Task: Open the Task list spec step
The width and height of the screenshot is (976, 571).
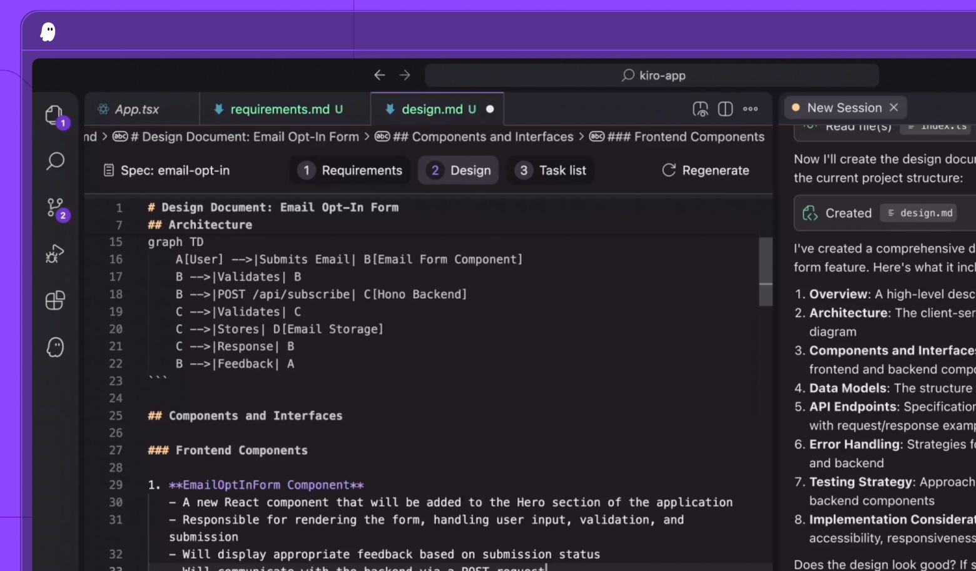Action: (551, 170)
